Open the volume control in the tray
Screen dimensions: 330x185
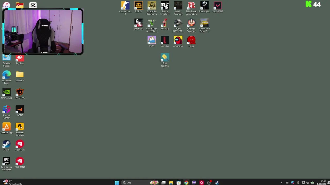(308, 183)
